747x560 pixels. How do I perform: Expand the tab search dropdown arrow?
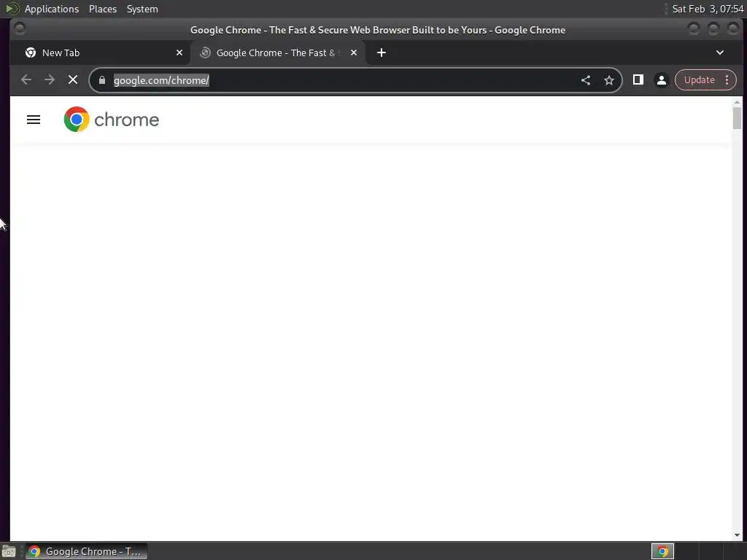[720, 52]
